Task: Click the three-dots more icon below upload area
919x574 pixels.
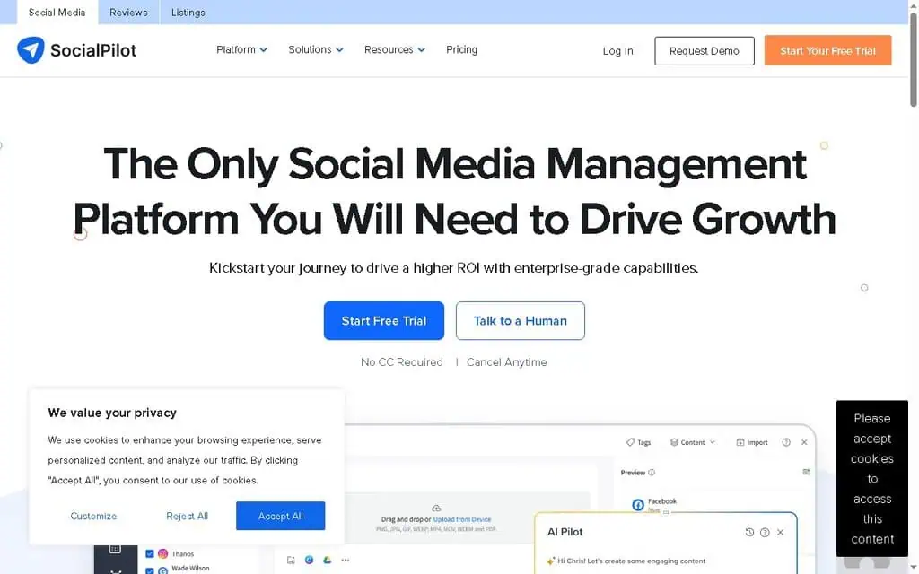Action: click(x=346, y=560)
